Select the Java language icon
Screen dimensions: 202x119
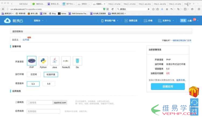click(55, 61)
